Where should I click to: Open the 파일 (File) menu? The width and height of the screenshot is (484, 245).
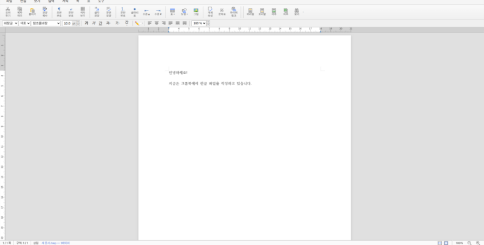[9, 1]
